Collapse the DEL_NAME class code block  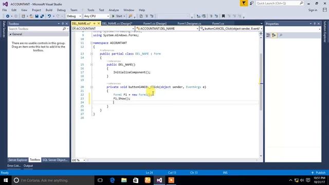[x=92, y=53]
